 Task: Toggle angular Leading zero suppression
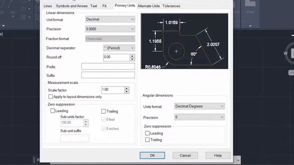(147, 133)
